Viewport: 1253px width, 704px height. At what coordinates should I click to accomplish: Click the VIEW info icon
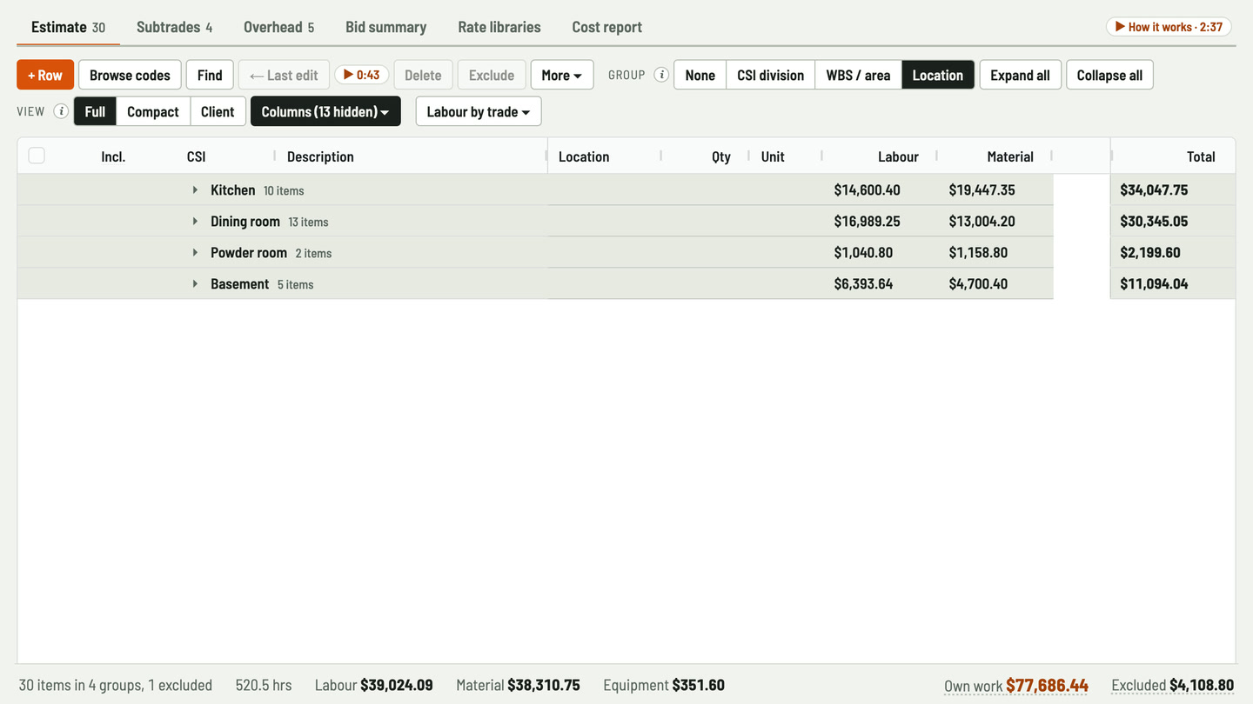(61, 111)
